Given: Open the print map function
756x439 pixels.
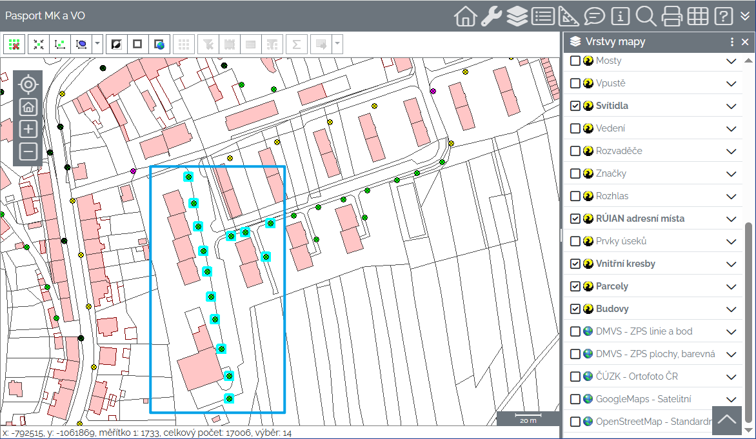Looking at the screenshot, I should pos(671,16).
